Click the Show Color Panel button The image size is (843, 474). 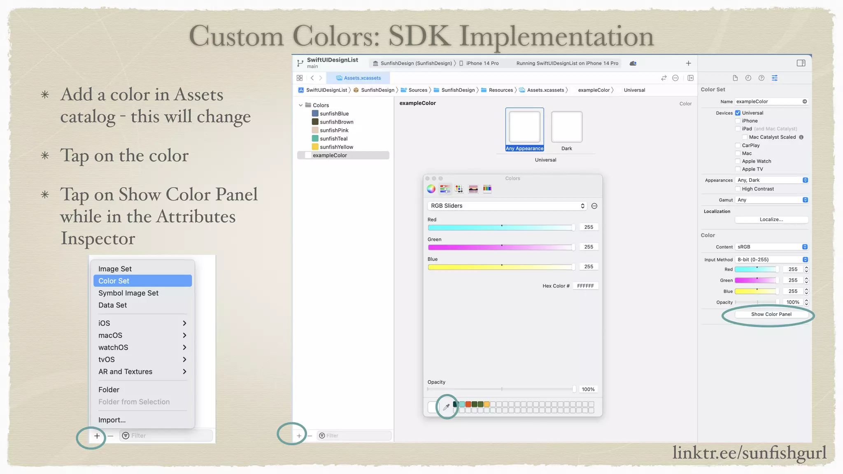tap(771, 314)
